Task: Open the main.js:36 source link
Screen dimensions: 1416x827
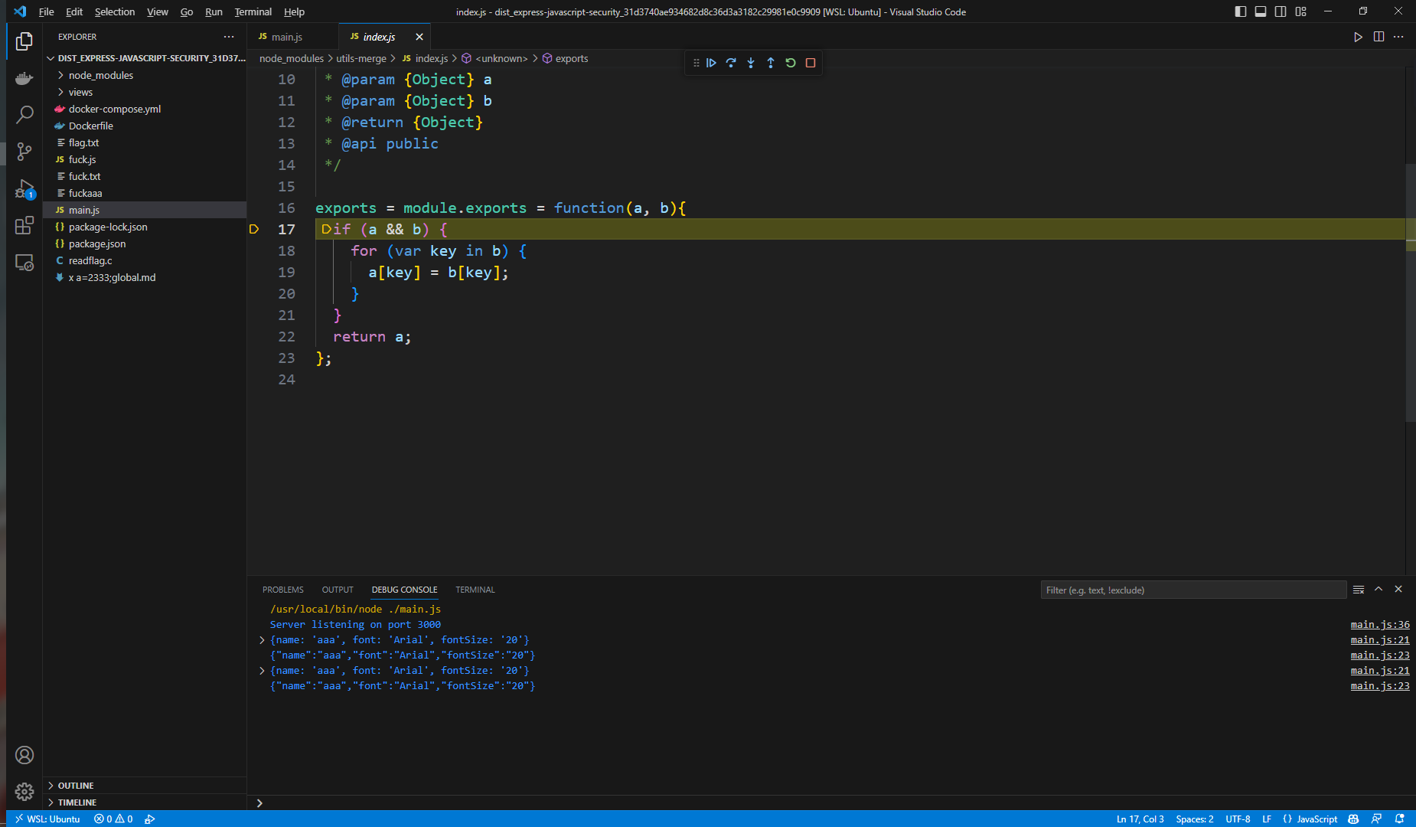Action: [1380, 625]
